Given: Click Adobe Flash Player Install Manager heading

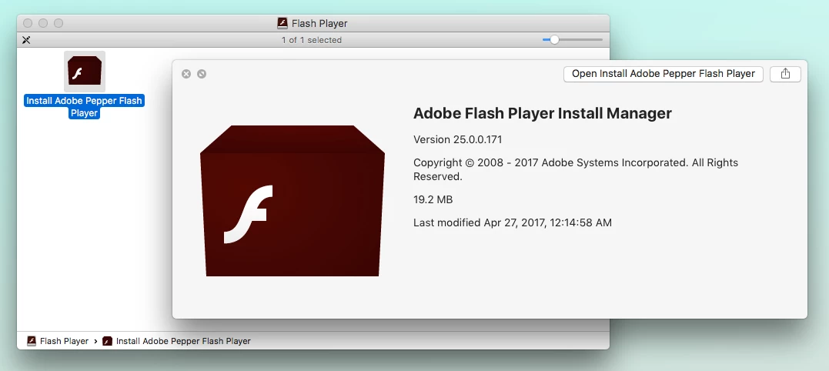Looking at the screenshot, I should pos(543,113).
